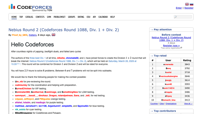Open the CATALOG menu item

pyautogui.click(x=29, y=17)
